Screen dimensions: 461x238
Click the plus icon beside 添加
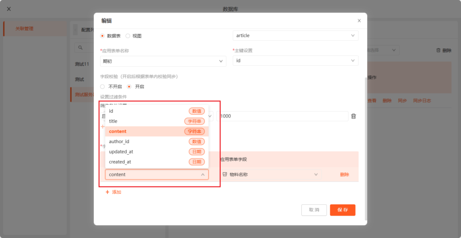tap(107, 192)
